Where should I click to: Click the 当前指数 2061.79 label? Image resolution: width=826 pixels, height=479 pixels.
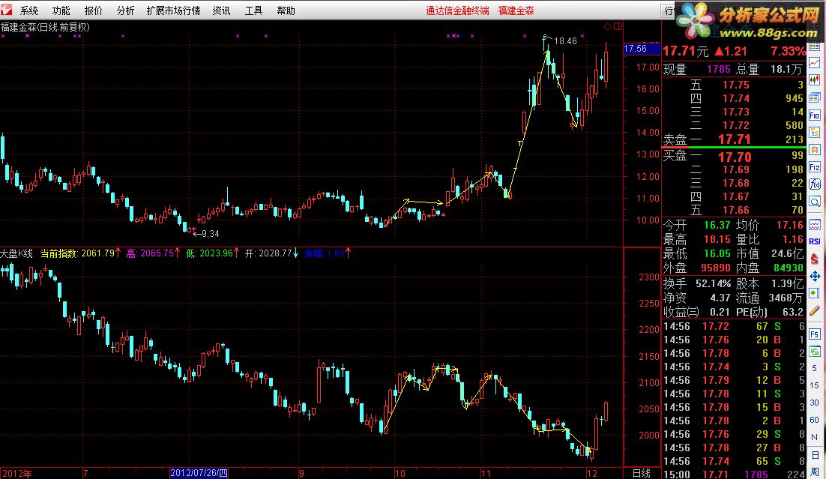click(79, 253)
